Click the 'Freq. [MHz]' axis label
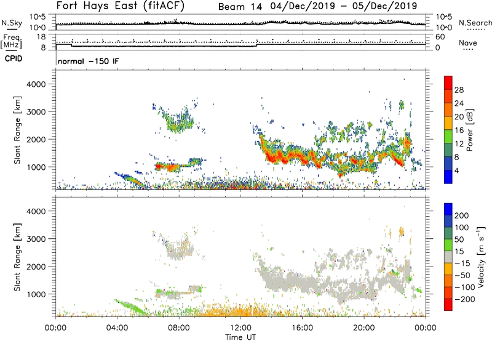The height and width of the screenshot is (341, 492). click(x=12, y=42)
